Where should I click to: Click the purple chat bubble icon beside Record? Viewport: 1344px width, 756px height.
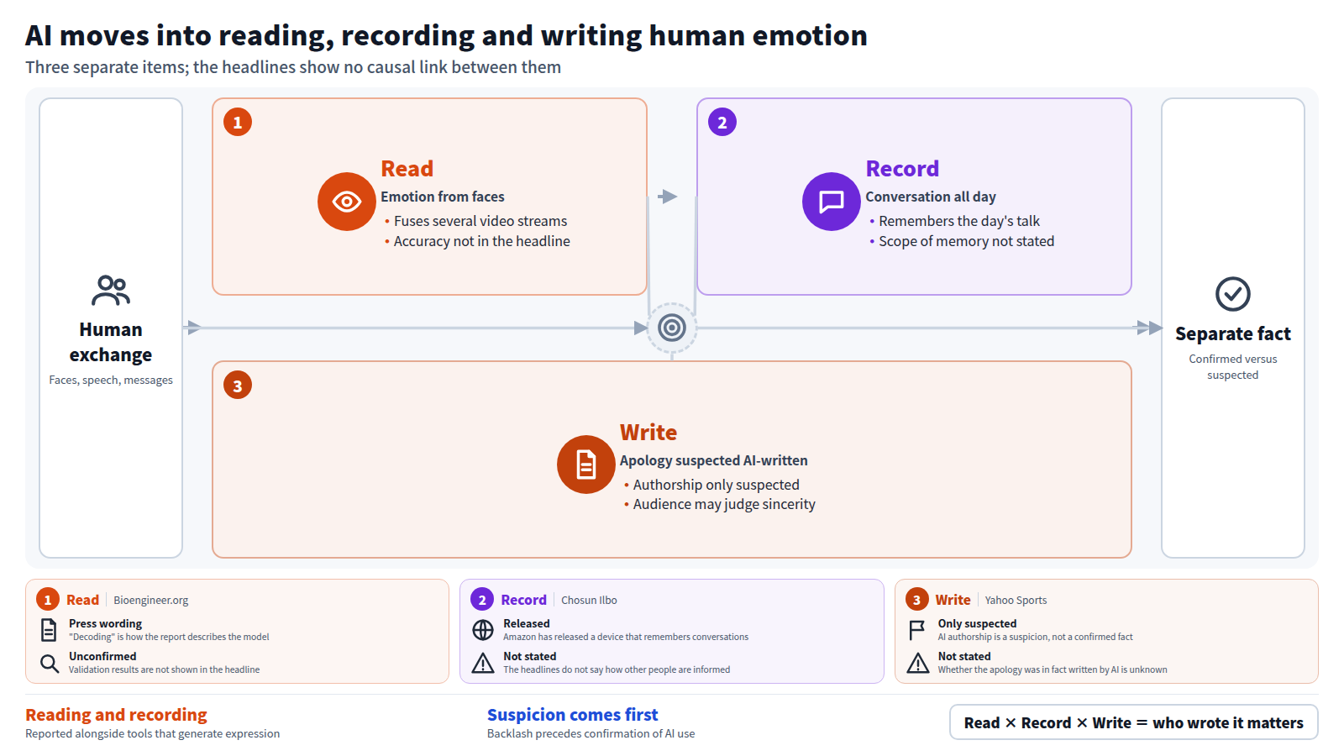coord(832,202)
